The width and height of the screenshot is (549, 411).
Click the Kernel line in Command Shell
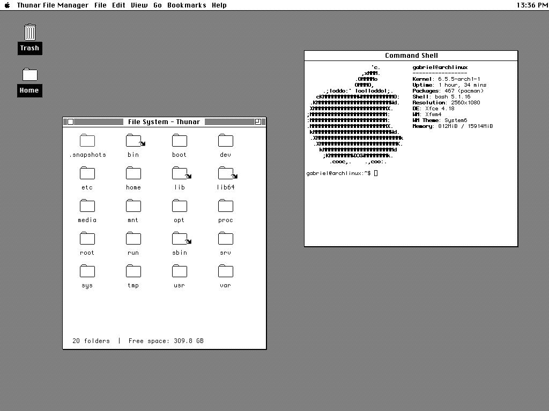tap(447, 79)
